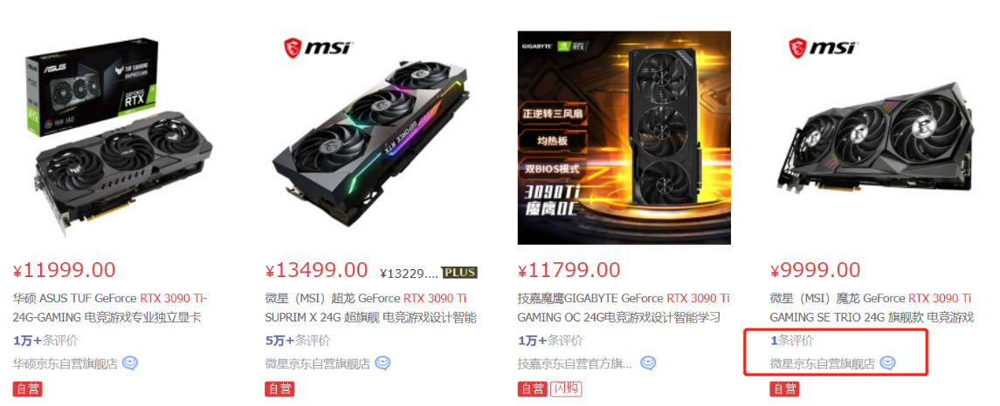Image resolution: width=1000 pixels, height=406 pixels.
Task: View the 5万+条评价 reviews link
Action: [x=298, y=341]
